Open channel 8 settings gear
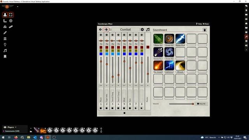 tap(142, 35)
